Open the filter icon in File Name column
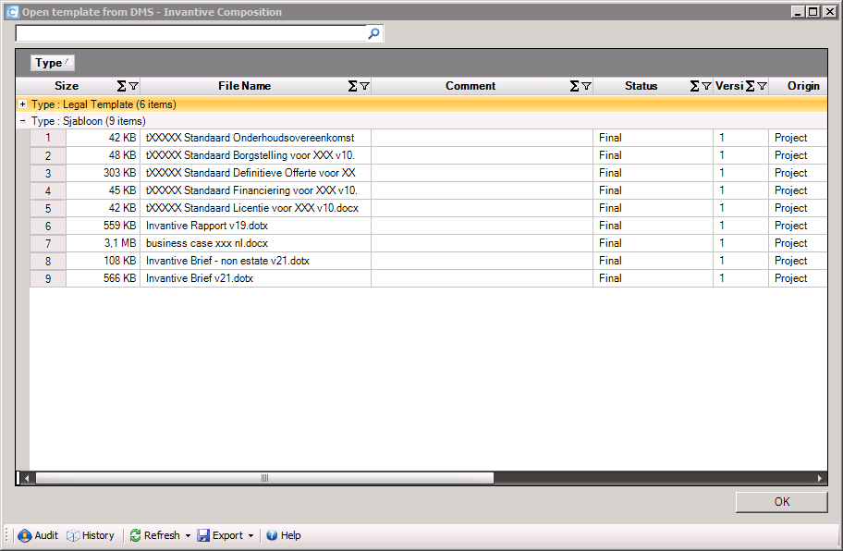843x551 pixels. coord(364,86)
